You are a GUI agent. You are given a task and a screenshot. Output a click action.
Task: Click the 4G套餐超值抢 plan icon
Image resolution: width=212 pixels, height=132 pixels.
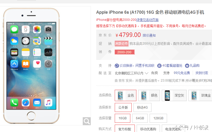(159, 66)
